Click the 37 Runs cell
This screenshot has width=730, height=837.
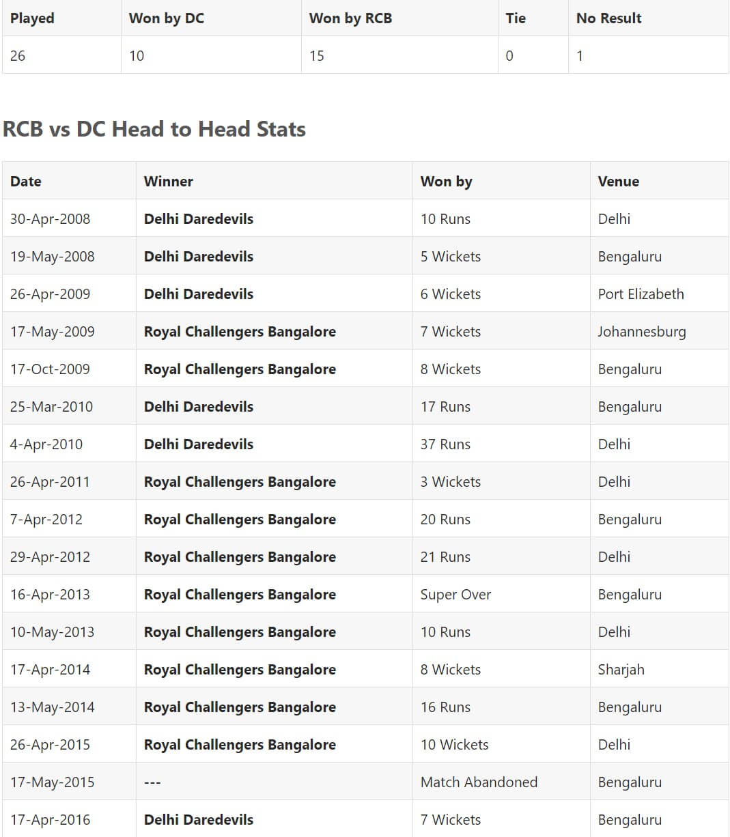445,444
